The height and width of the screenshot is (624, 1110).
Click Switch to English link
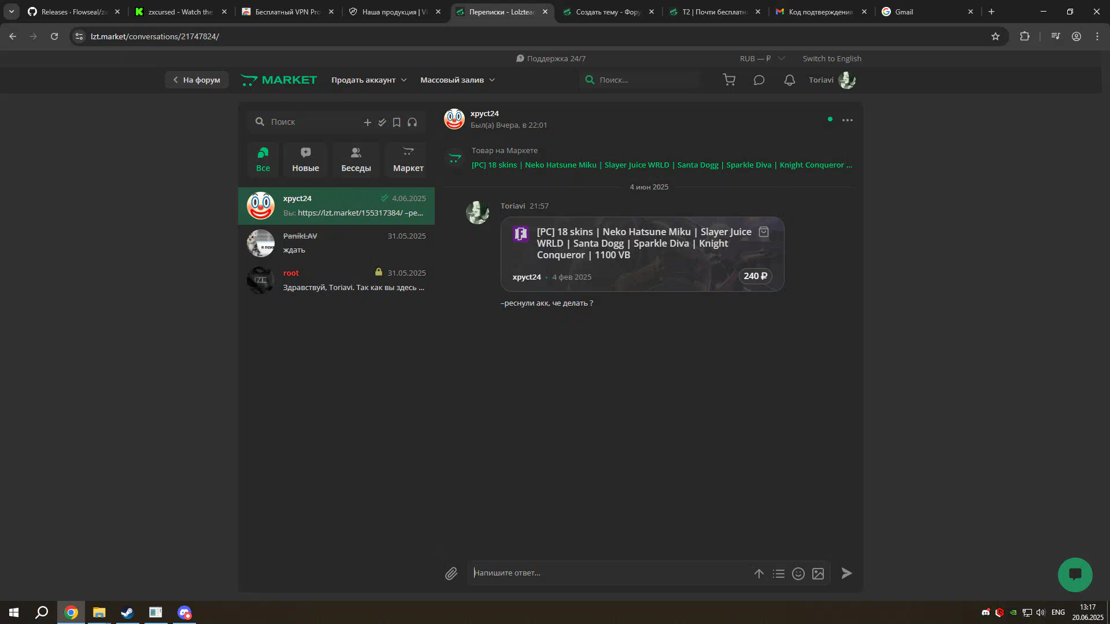pyautogui.click(x=832, y=59)
